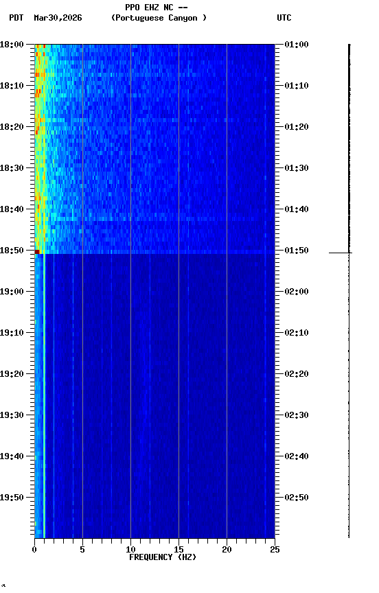Click the '10' frequency axis label

pyautogui.click(x=130, y=550)
